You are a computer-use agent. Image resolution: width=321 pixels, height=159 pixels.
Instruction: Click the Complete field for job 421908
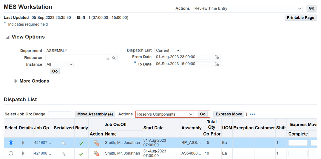(298, 153)
